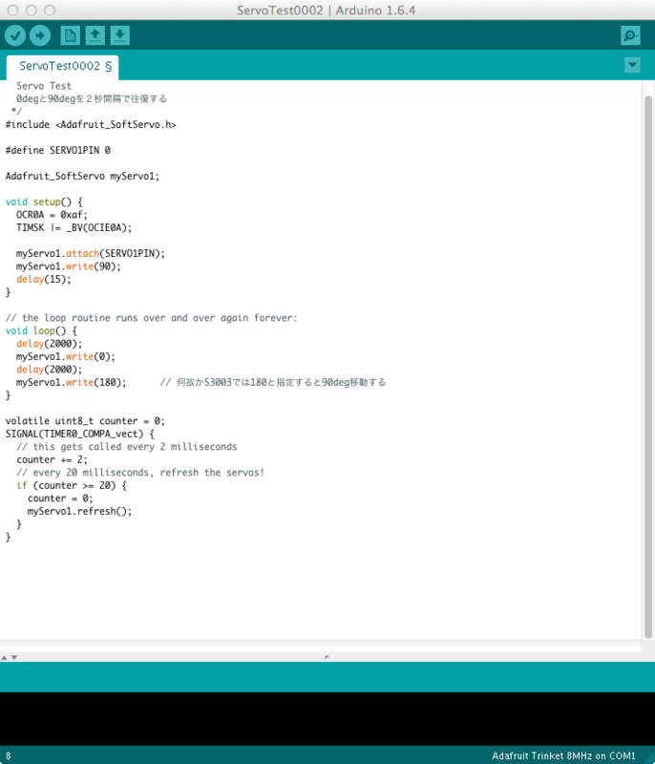Viewport: 655px width, 764px height.
Task: Click the black console output area
Action: (327, 719)
